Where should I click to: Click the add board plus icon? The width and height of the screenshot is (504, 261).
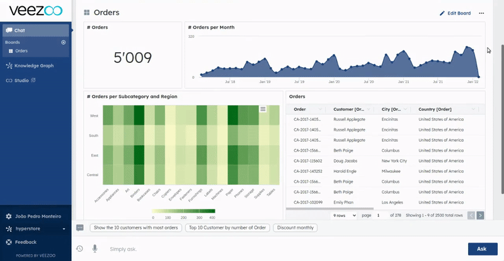point(63,42)
